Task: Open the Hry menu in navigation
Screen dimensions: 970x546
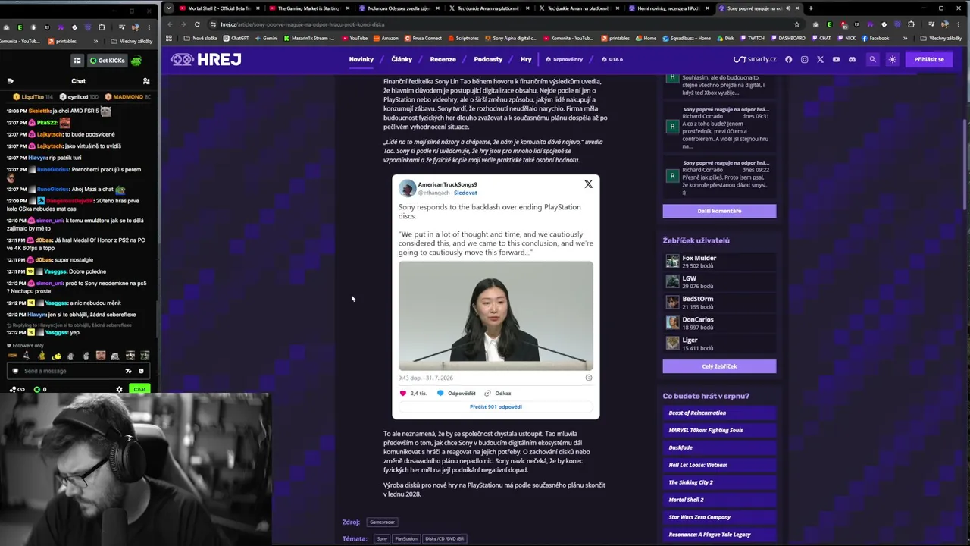Action: click(526, 59)
